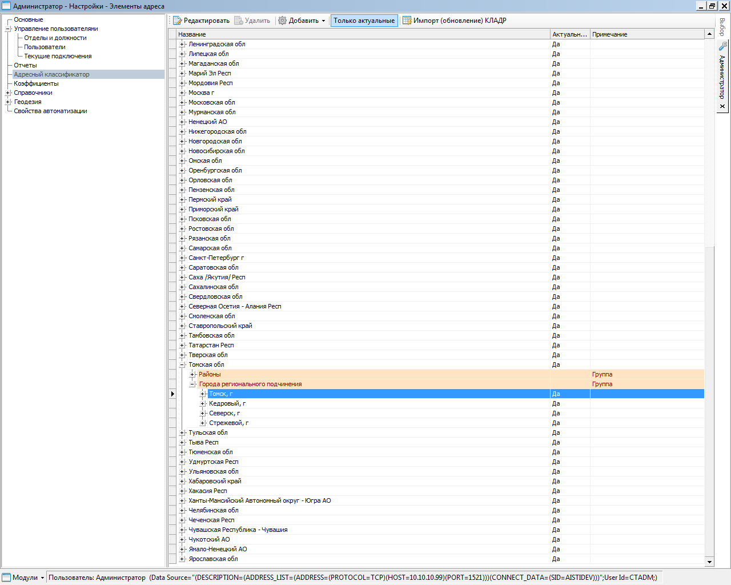The width and height of the screenshot is (731, 585).
Task: Select Пользователи in the left navigation
Action: pos(45,47)
